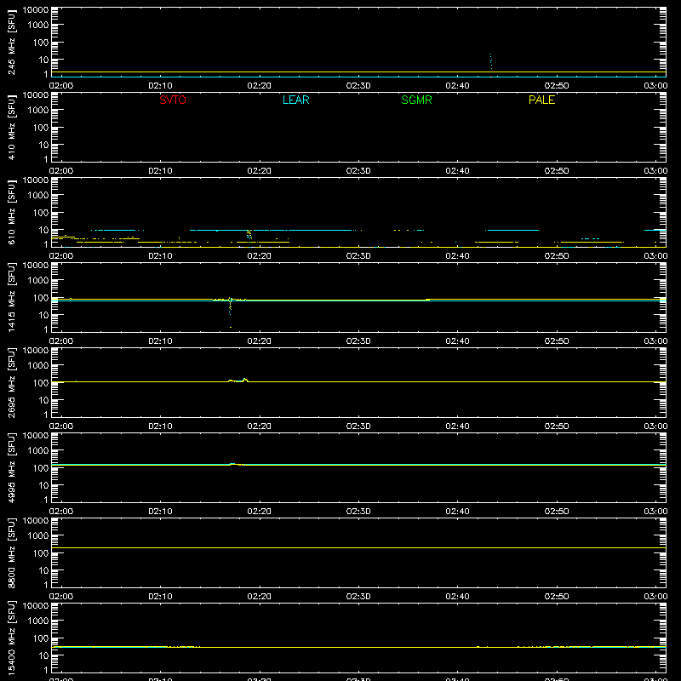Click the 02:50 time label under the 4995 MHz panel
681x681 pixels.
pos(557,512)
